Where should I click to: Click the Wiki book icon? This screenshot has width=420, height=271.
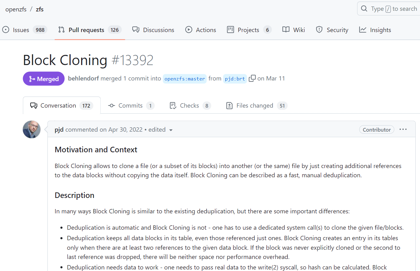pyautogui.click(x=286, y=30)
